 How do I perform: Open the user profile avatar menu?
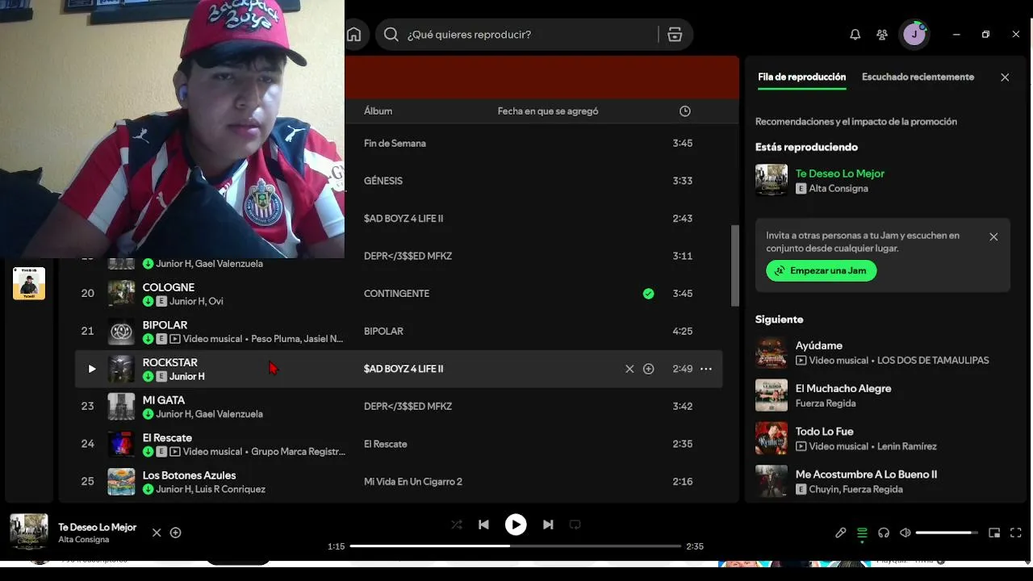[x=914, y=35]
